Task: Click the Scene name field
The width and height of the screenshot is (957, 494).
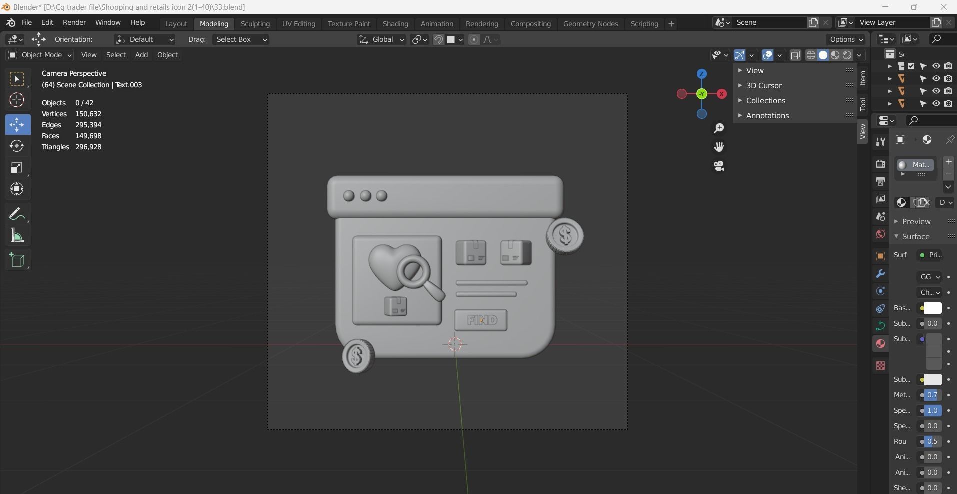Action: (770, 23)
